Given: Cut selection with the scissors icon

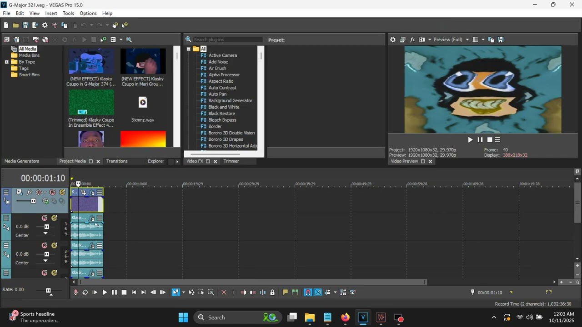Looking at the screenshot, I should point(55,25).
